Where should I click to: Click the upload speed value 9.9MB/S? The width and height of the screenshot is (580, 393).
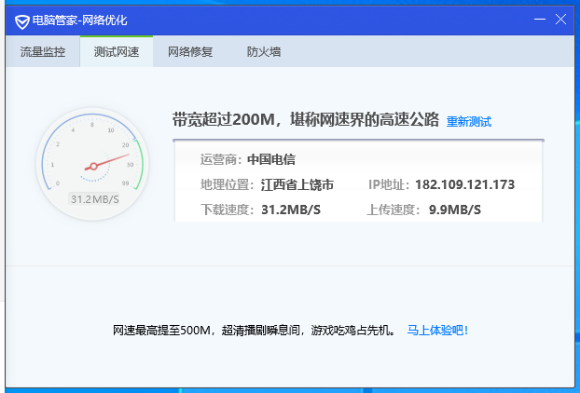tap(455, 210)
